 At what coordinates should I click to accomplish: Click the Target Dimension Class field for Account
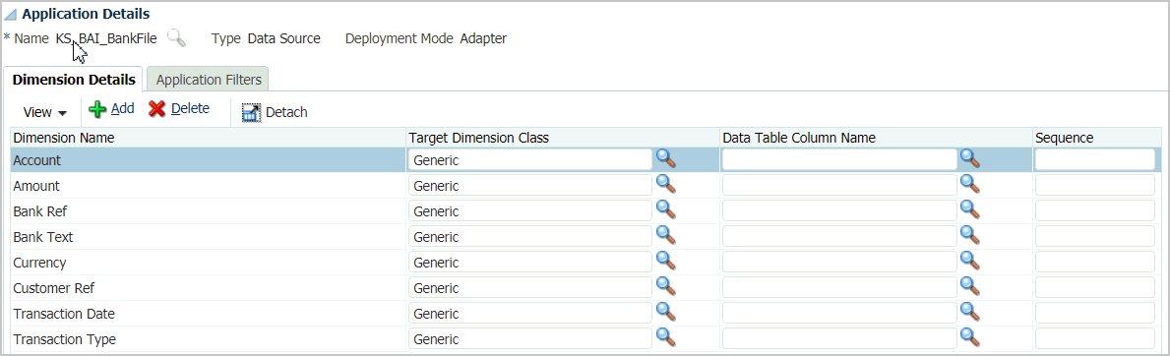pos(529,159)
